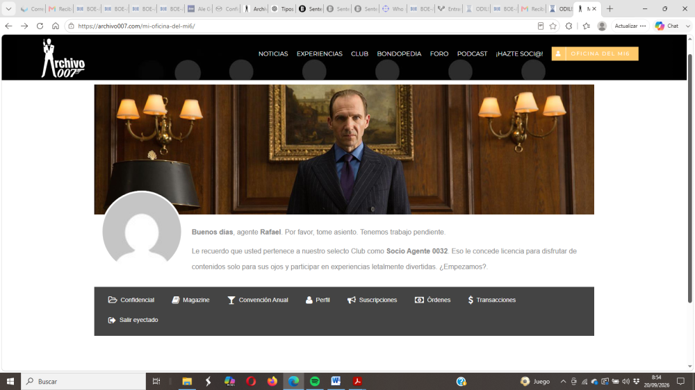Open Perfil user icon

[x=309, y=300]
